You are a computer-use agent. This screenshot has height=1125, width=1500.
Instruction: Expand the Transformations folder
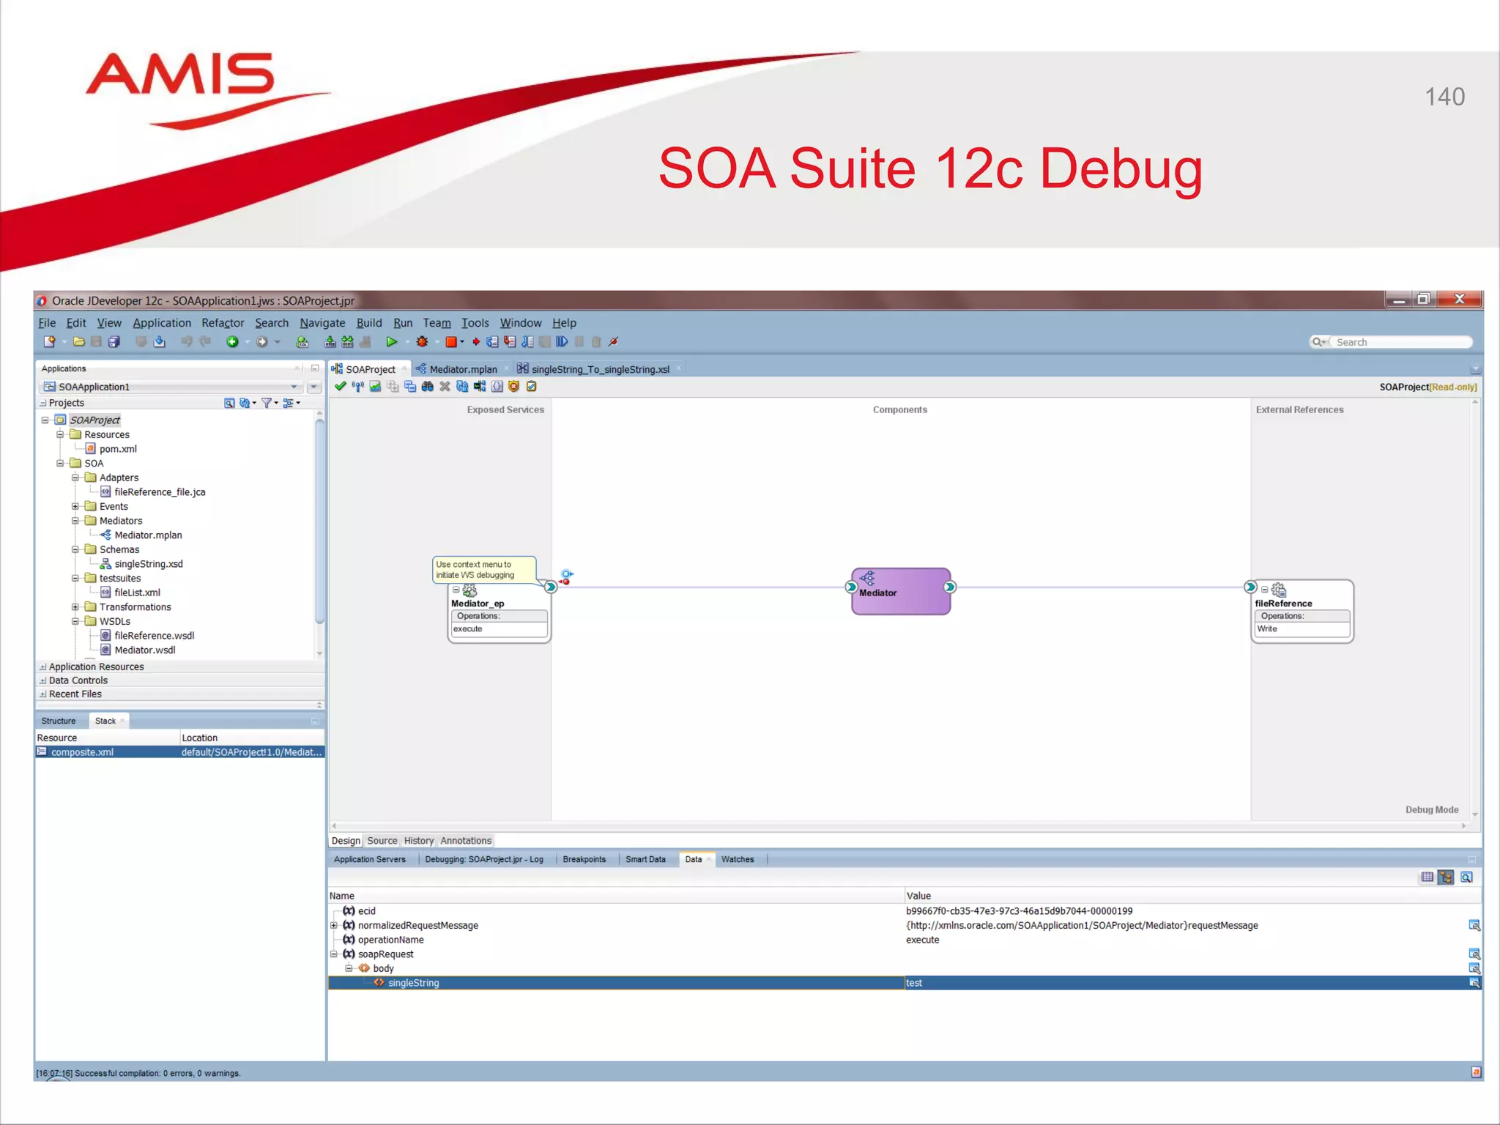click(x=75, y=607)
